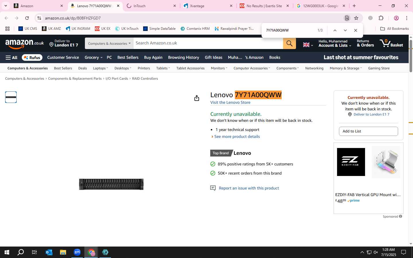Click the page vertical scrollbar
This screenshot has width=413, height=258.
tap(411, 56)
